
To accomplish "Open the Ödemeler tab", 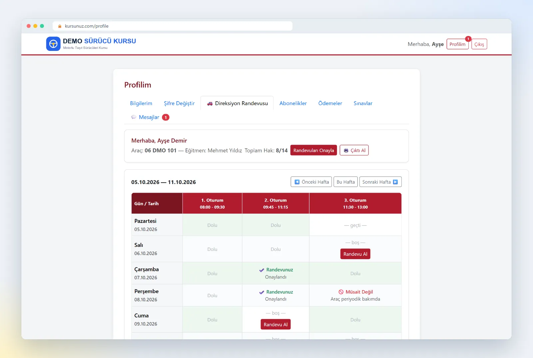I will tap(330, 103).
